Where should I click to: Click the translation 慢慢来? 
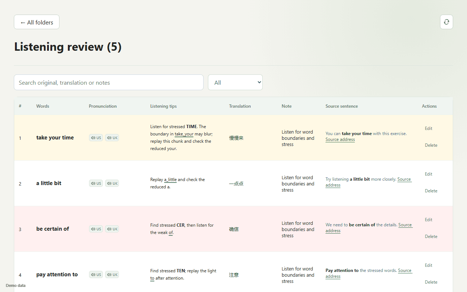[236, 138]
